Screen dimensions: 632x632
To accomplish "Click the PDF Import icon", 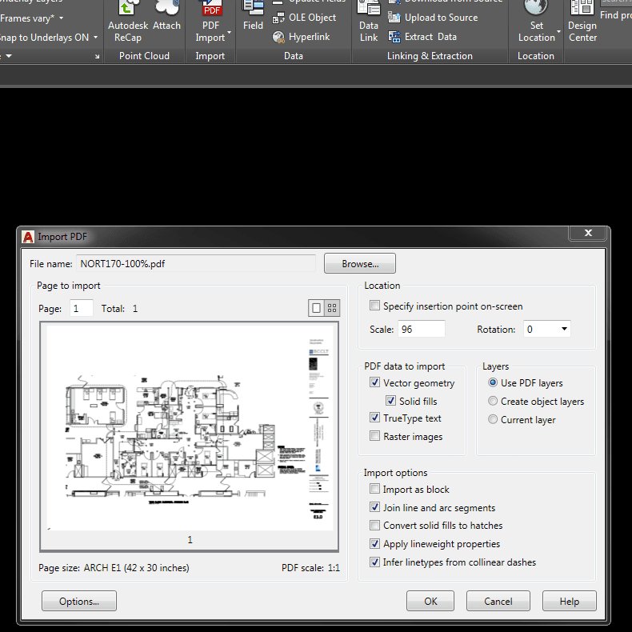I will (x=211, y=9).
